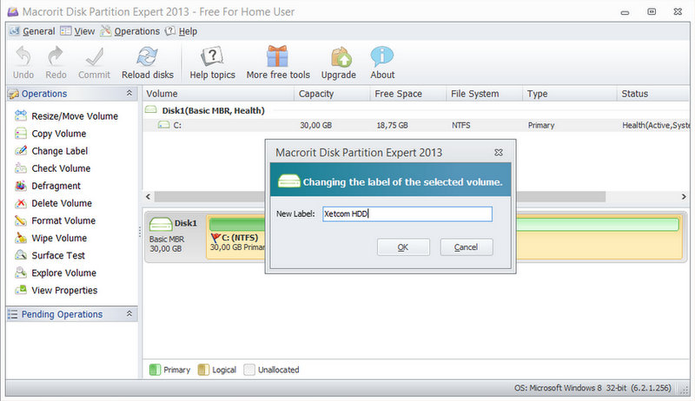Image resolution: width=695 pixels, height=401 pixels.
Task: Cancel the label change dialog
Action: [x=467, y=247]
